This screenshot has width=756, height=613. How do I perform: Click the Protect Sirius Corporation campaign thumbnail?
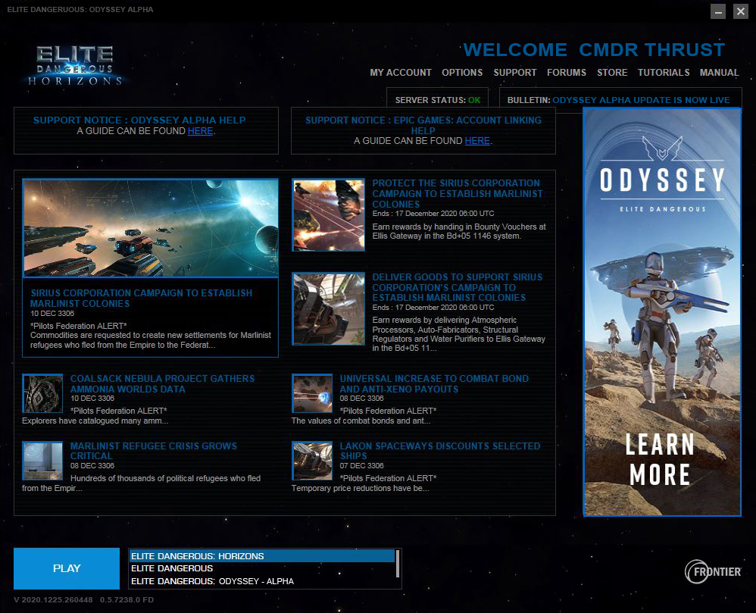(328, 215)
